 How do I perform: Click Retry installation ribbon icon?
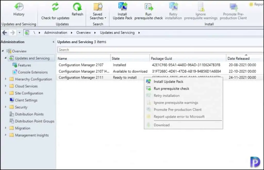click(174, 7)
